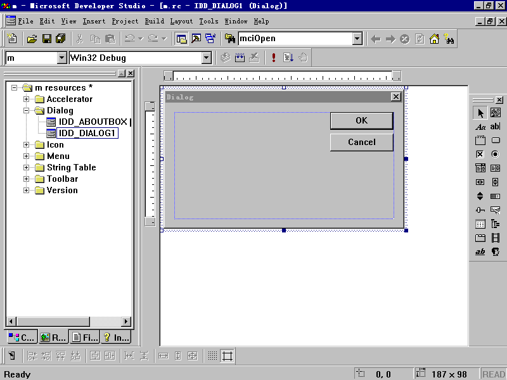
Task: Click the Search help icon with question mark
Action: [449, 39]
